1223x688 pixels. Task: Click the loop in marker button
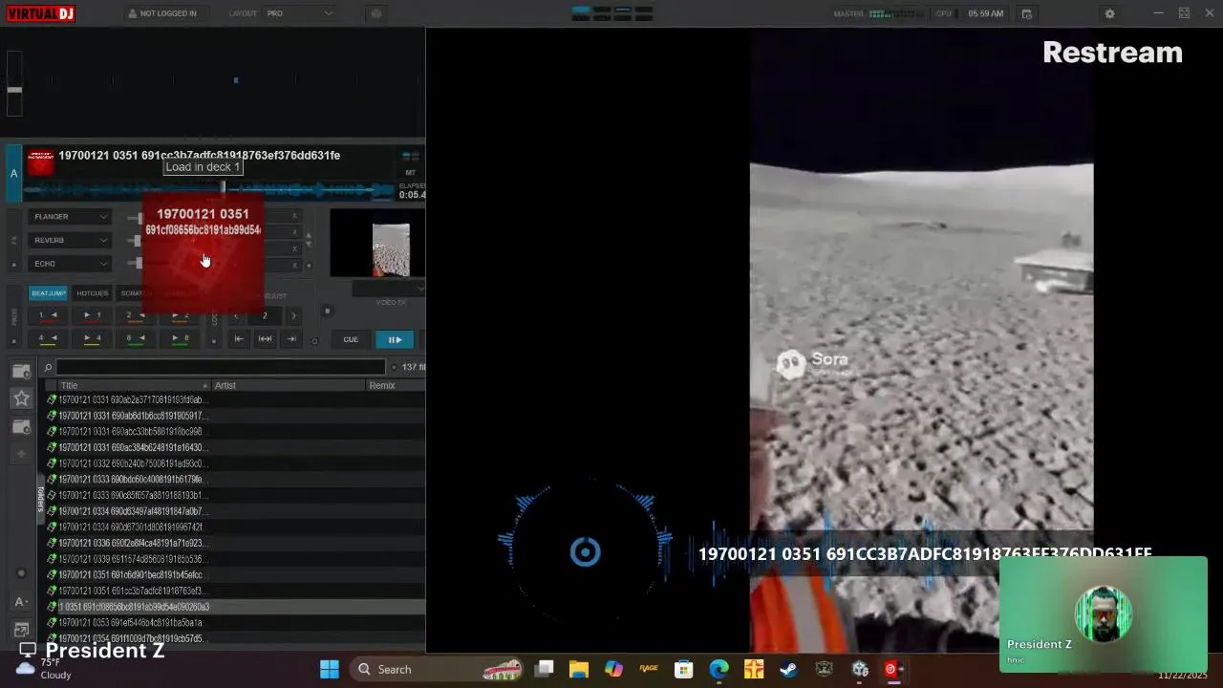[239, 338]
